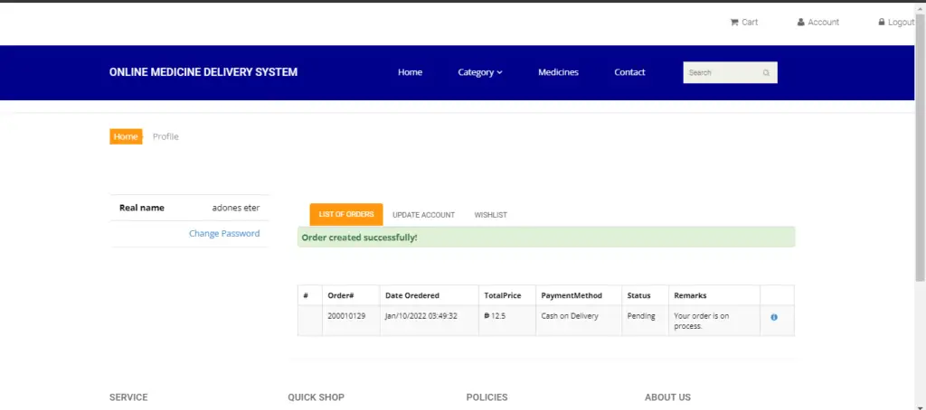
Task: Open the Medicines page
Action: coord(558,72)
